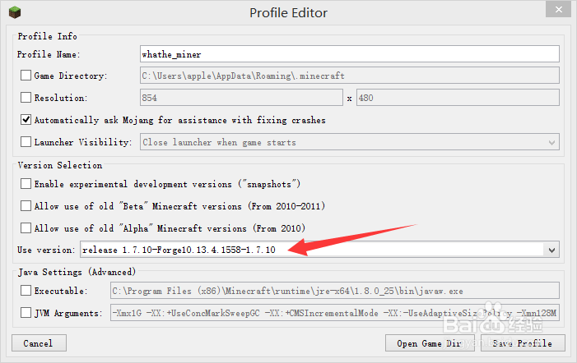Enable the JVM Arguments checkbox

point(26,313)
